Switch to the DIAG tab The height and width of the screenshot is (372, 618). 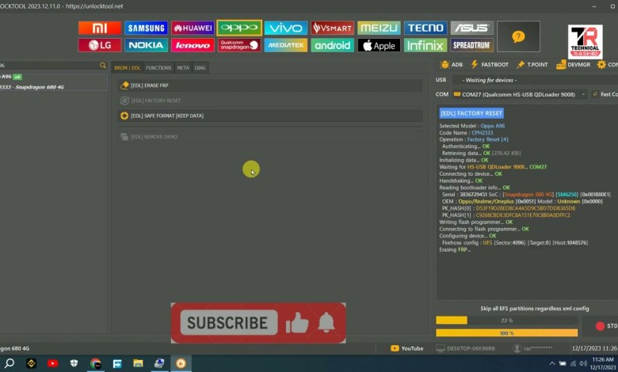[x=200, y=68]
